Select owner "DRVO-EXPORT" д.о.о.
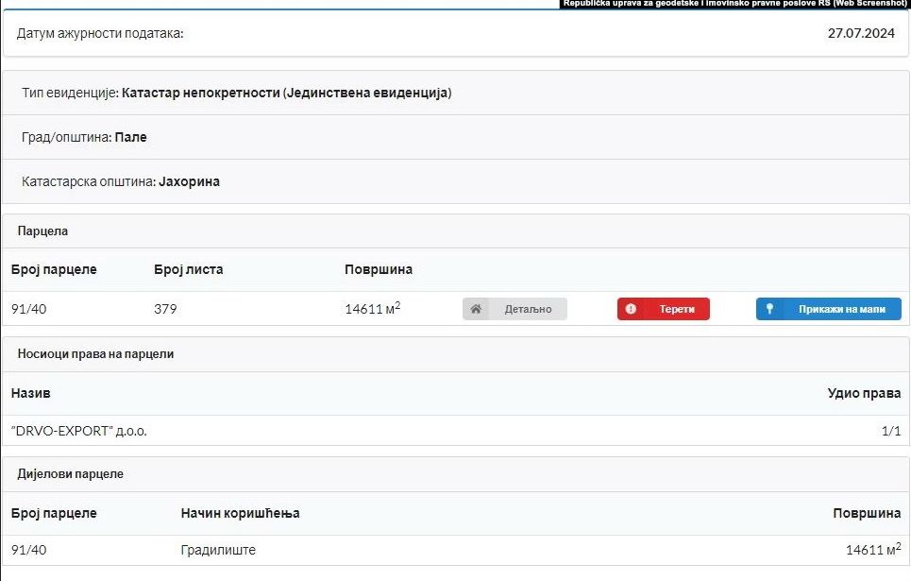 click(x=79, y=431)
